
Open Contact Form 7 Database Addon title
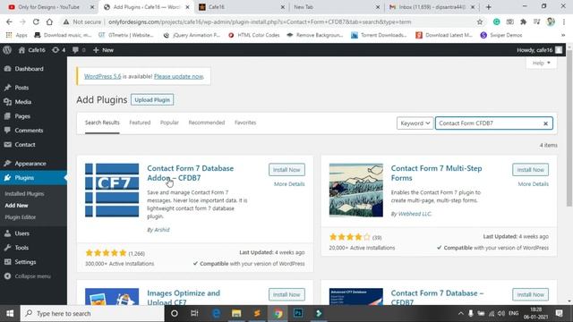tap(190, 173)
